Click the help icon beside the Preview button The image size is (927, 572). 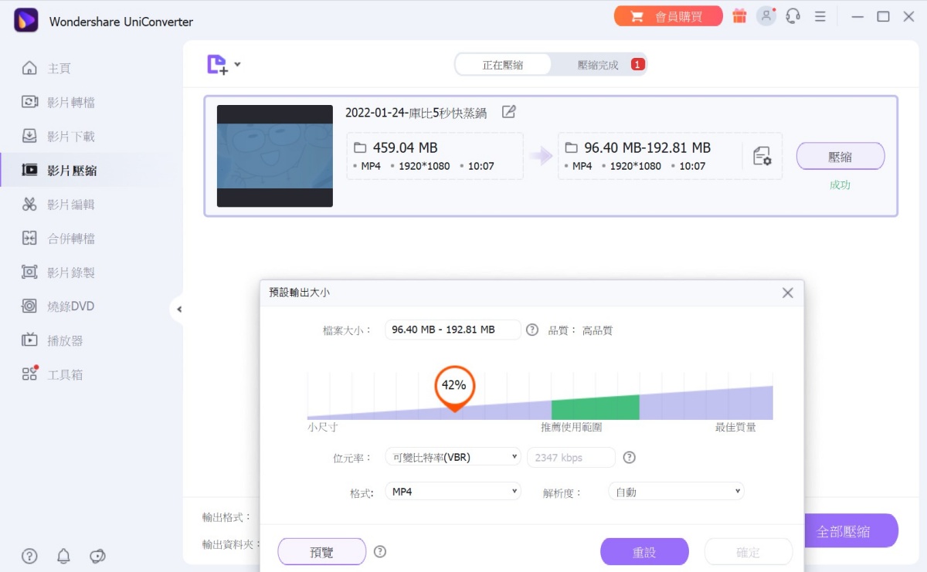tap(380, 552)
